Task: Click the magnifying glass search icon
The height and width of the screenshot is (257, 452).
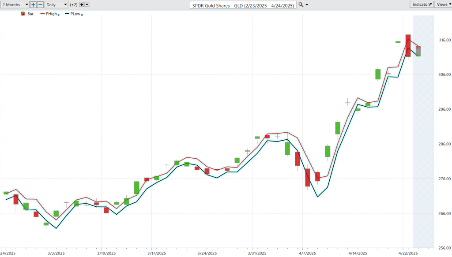Action: (x=301, y=4)
